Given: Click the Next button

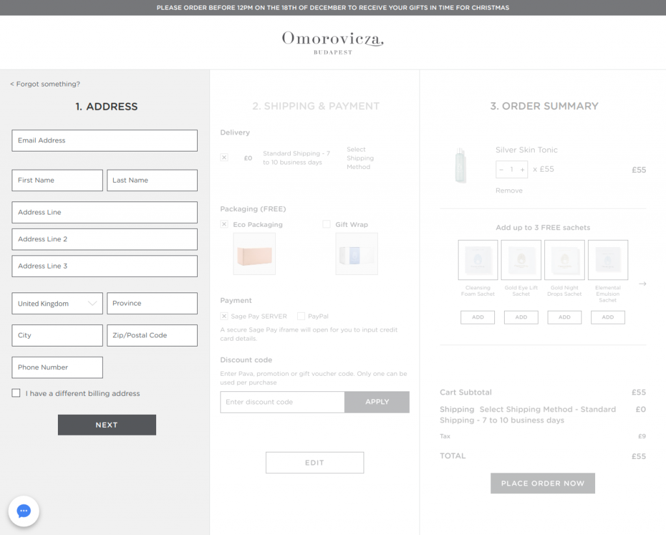Looking at the screenshot, I should pos(107,425).
